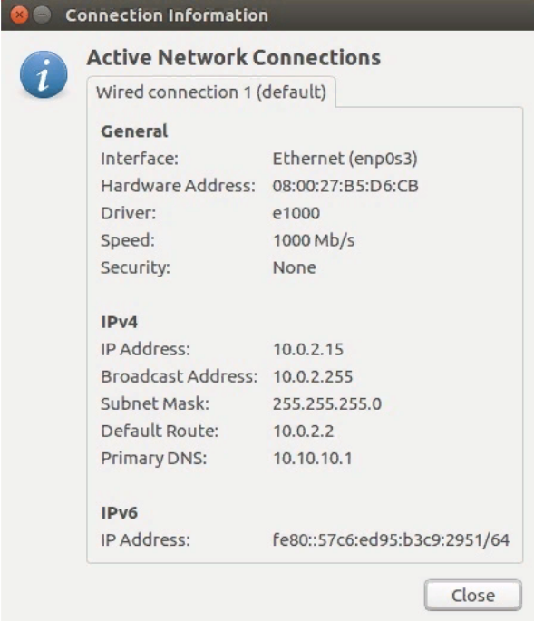Viewport: 534px width, 621px height.
Task: Click the speed value 1000 Mb/s
Action: [314, 240]
